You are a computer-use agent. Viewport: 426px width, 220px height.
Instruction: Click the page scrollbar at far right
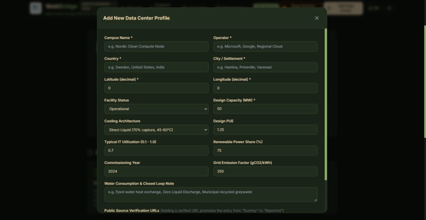(x=425, y=81)
